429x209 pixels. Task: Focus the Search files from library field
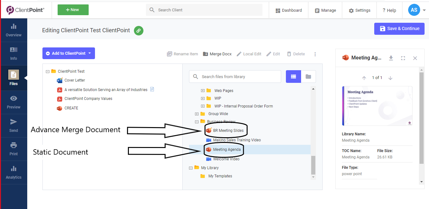tap(235, 77)
